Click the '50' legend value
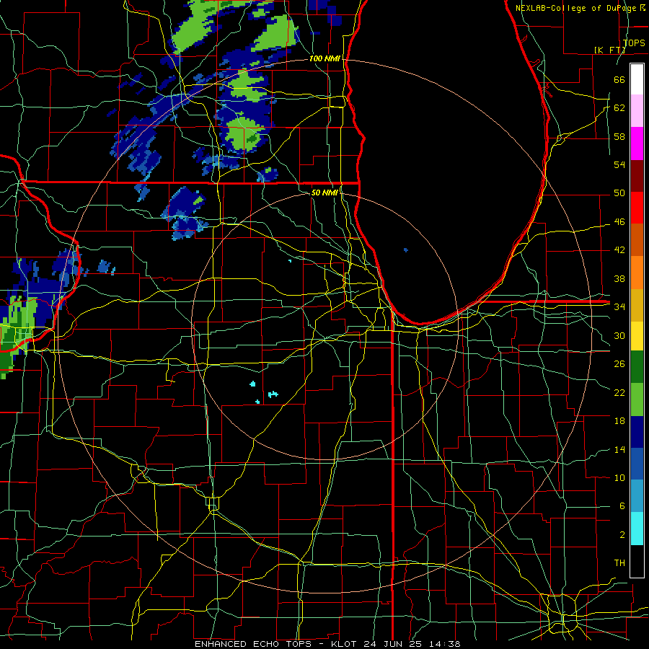649x649 pixels. click(619, 193)
